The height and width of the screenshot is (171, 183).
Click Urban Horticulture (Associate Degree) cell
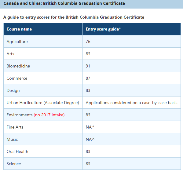pyautogui.click(x=43, y=103)
